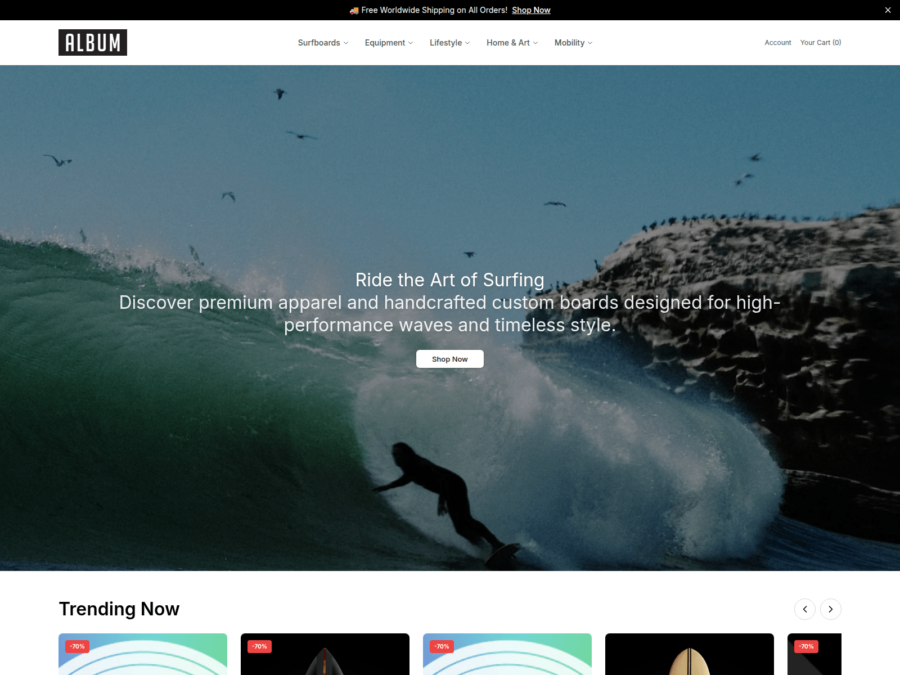Open the second trending black surfboard product
900x675 pixels.
click(325, 654)
